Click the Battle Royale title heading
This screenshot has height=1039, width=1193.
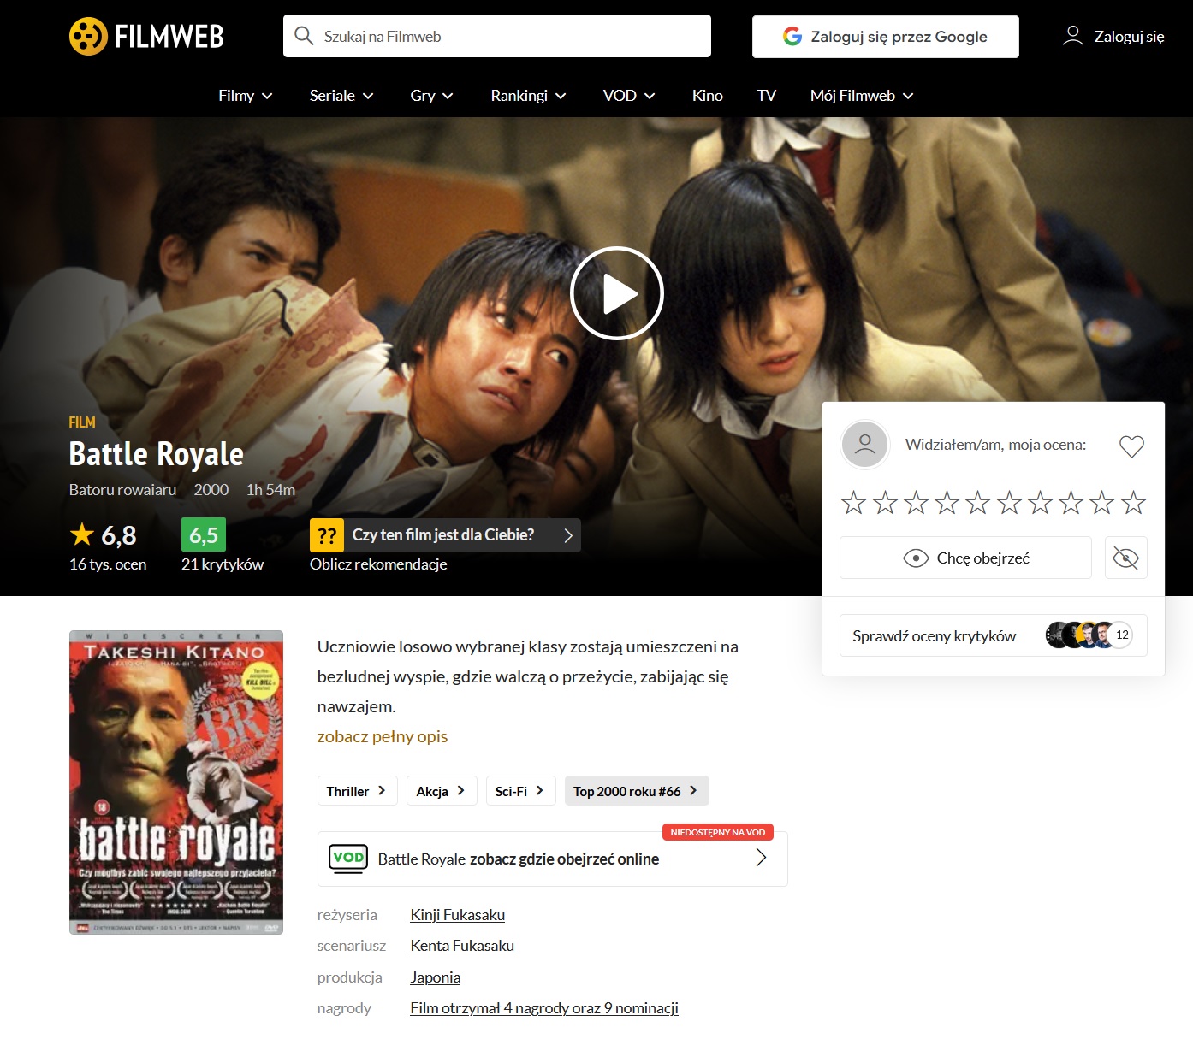[x=157, y=454]
